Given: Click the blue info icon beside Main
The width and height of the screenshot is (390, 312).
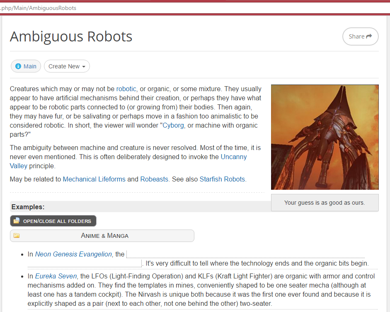Looking at the screenshot, I should [18, 66].
